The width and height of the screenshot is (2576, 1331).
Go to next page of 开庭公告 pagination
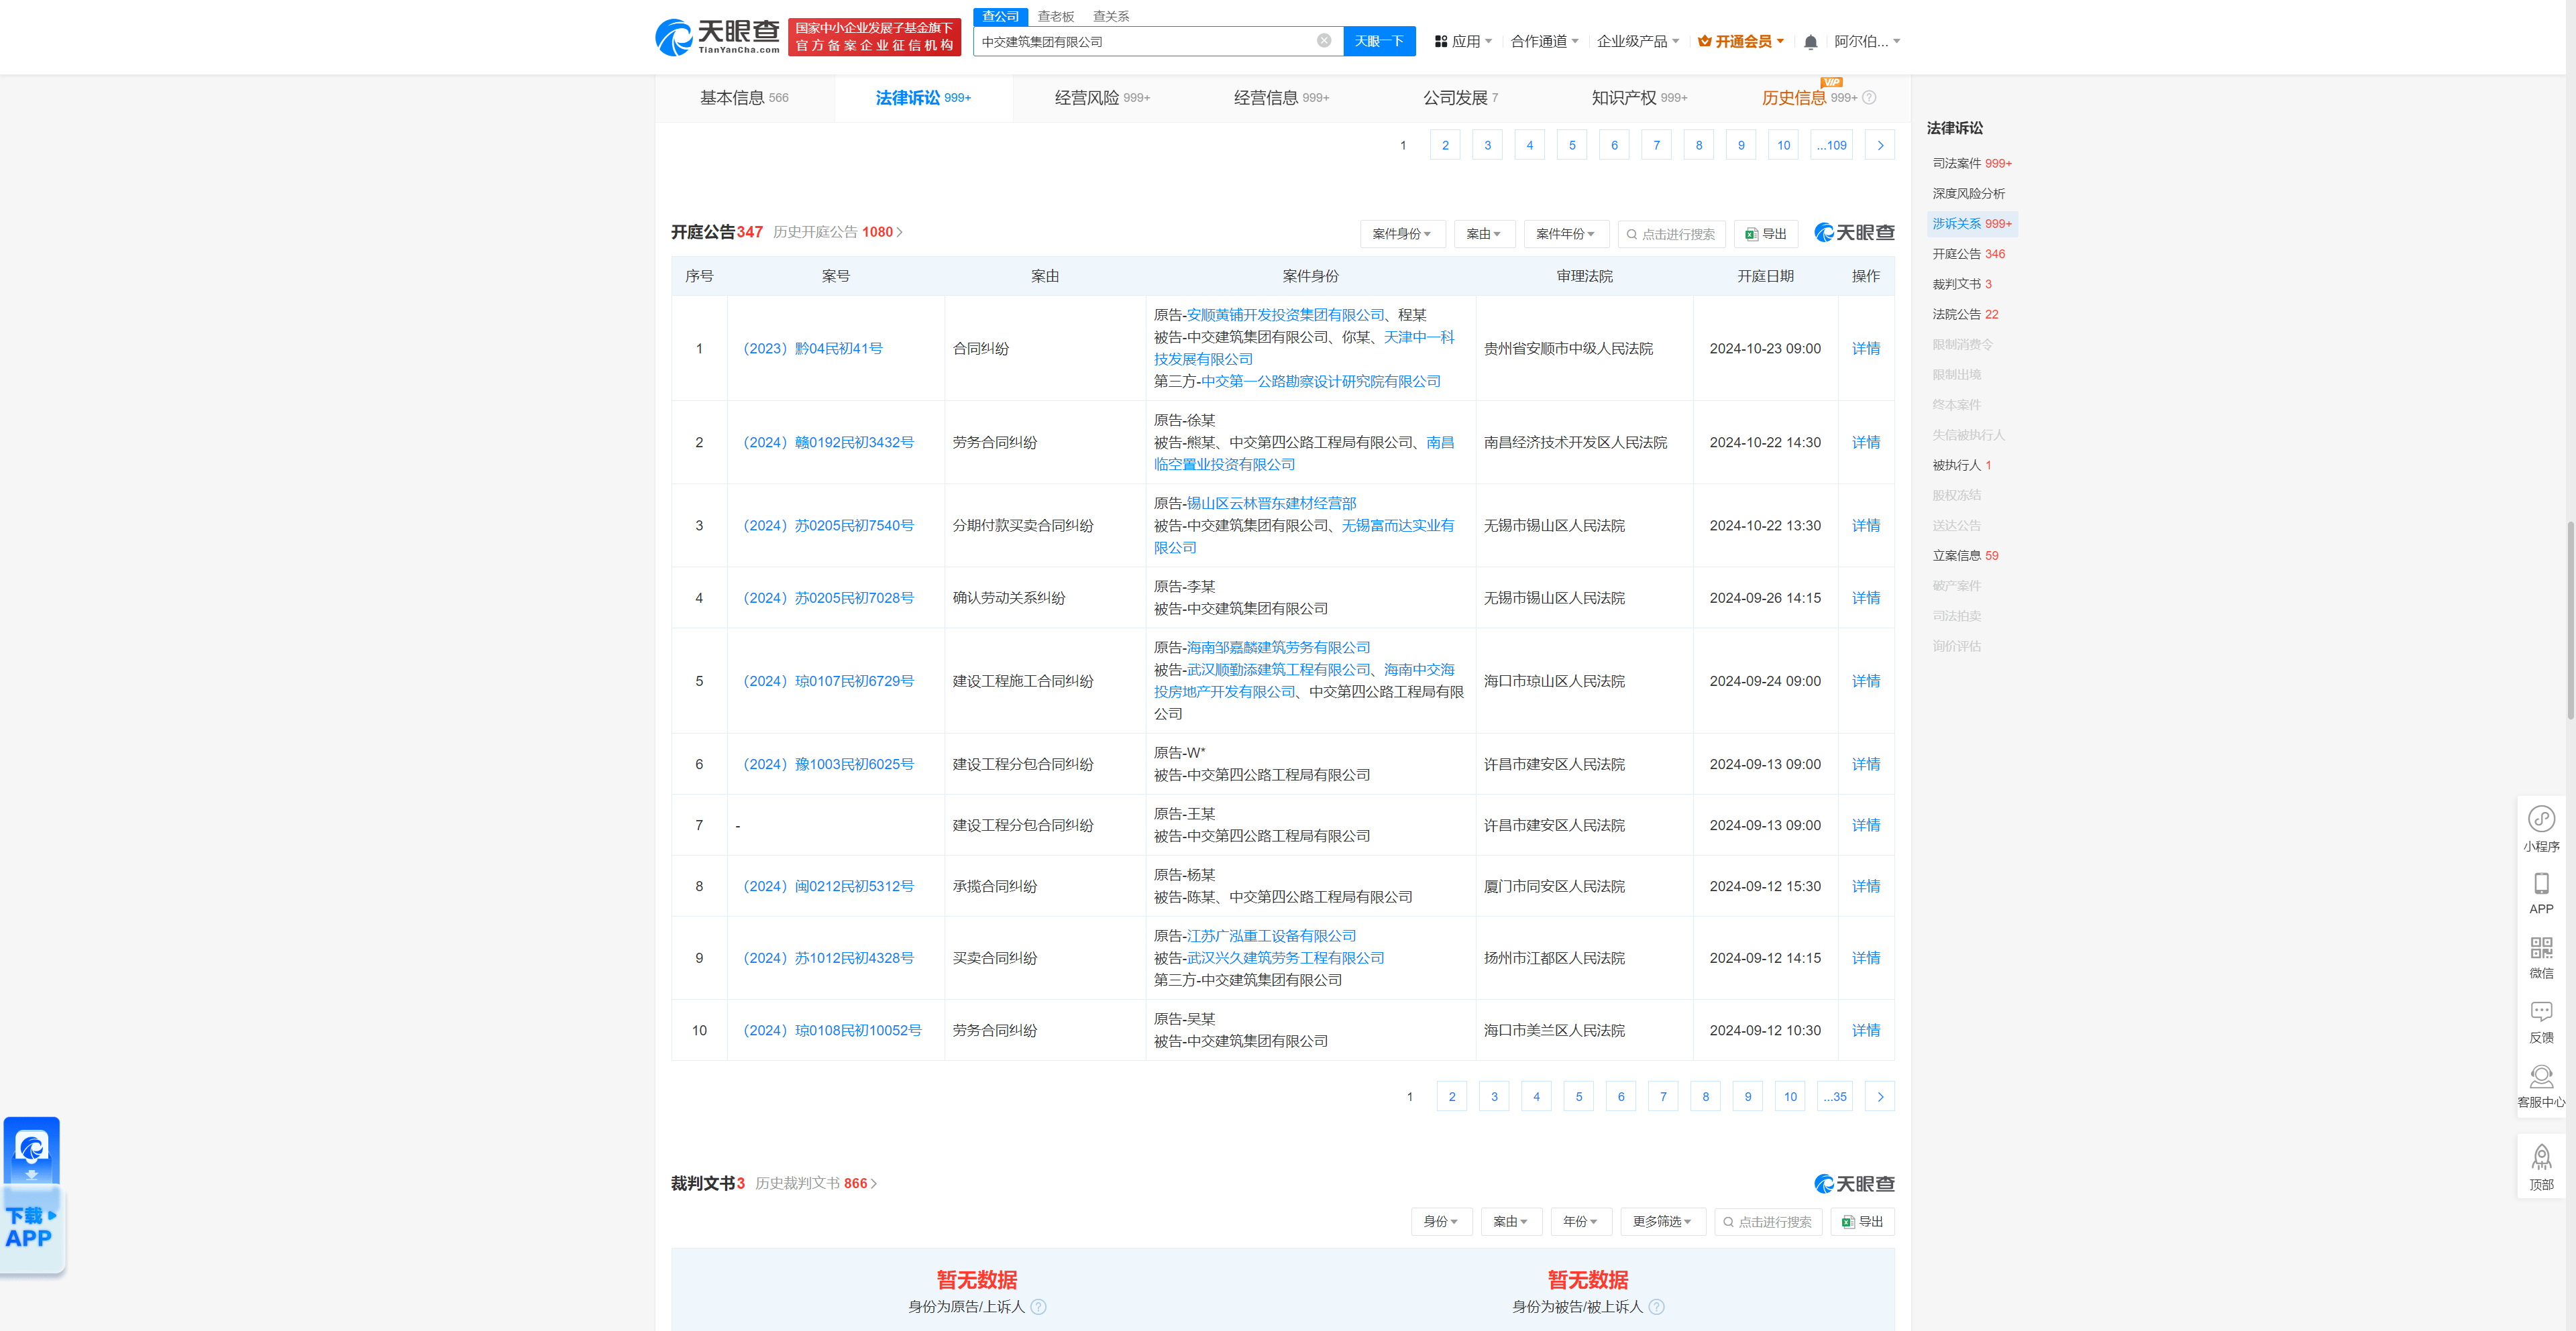(x=1880, y=1097)
